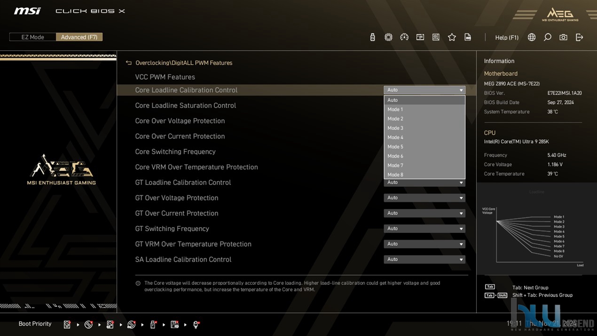
Task: Switch to Advanced (F7) mode
Action: (x=79, y=37)
